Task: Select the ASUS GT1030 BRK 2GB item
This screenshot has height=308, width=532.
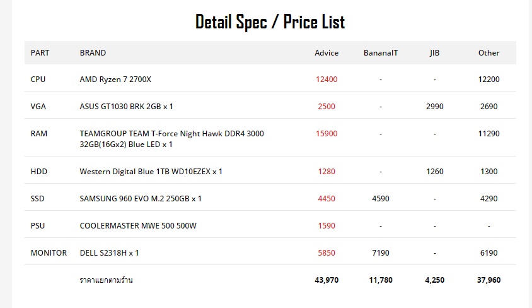Action: point(126,107)
